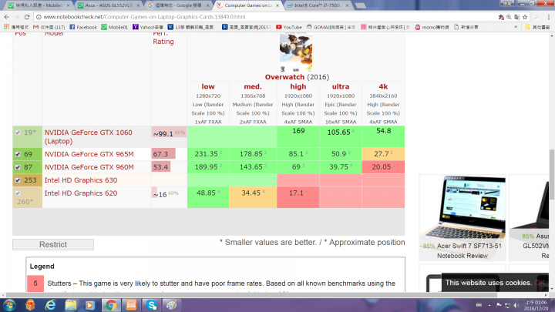This screenshot has width=555, height=312.
Task: Click the 105.65 ultra fps cell
Action: pyautogui.click(x=341, y=136)
